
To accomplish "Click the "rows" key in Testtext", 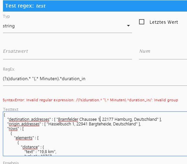I will [x=13, y=129].
